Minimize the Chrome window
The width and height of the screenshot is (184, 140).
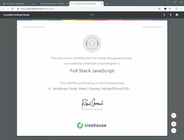[x=168, y=2]
